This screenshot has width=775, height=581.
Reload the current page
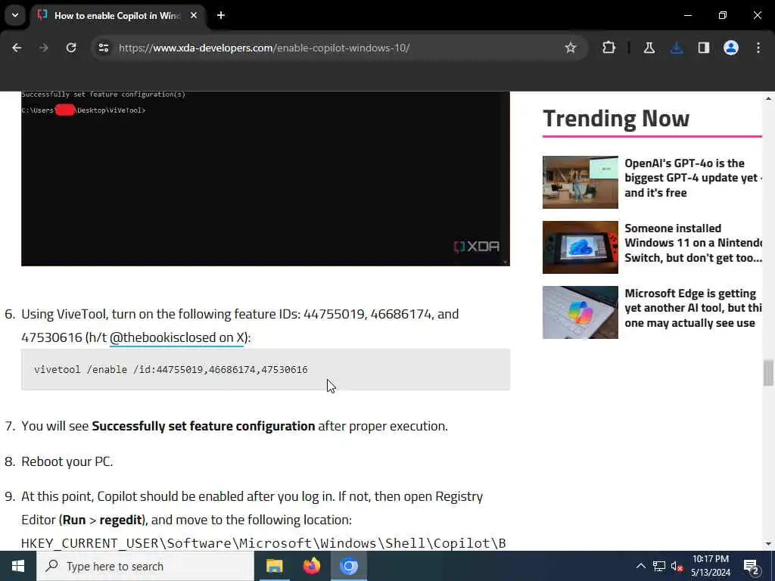coord(71,48)
